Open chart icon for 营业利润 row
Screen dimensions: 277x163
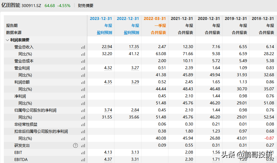83,68
